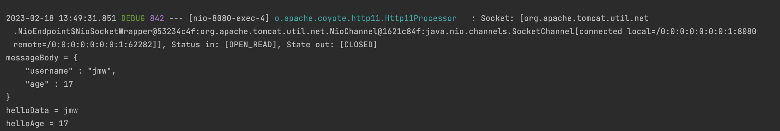780x131 pixels.
Task: Click the remote address ending in 62282
Action: tap(83, 45)
